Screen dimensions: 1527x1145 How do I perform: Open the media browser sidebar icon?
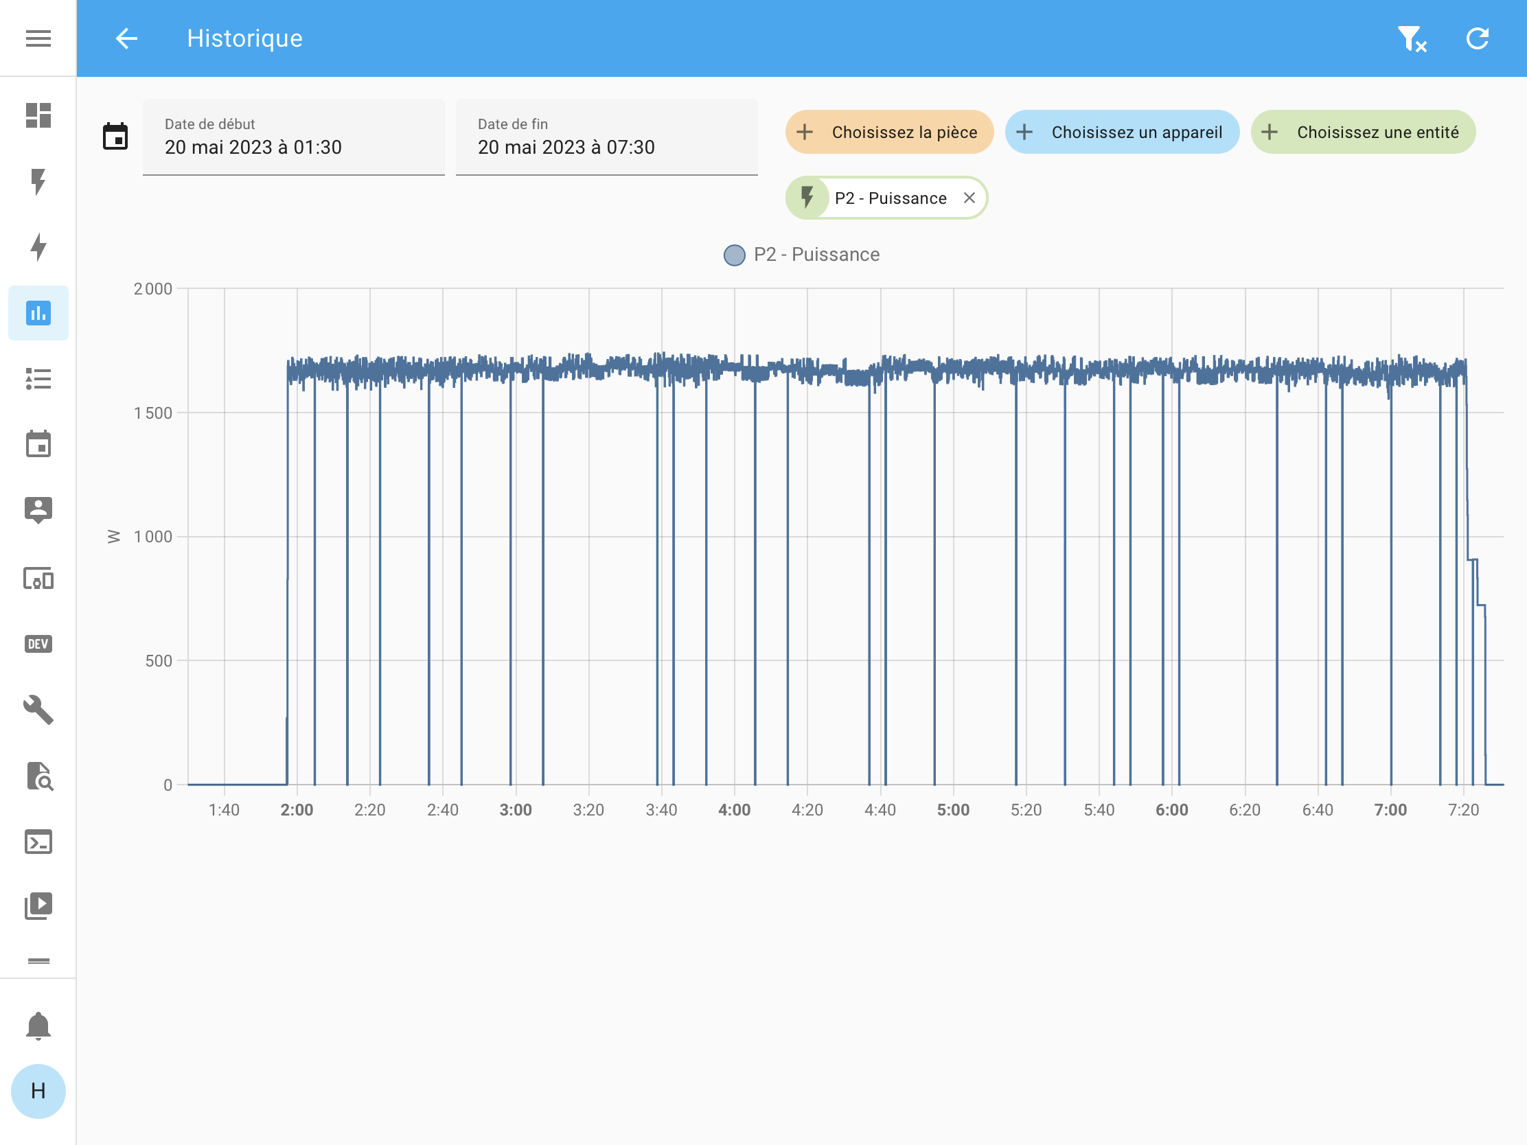tap(38, 905)
